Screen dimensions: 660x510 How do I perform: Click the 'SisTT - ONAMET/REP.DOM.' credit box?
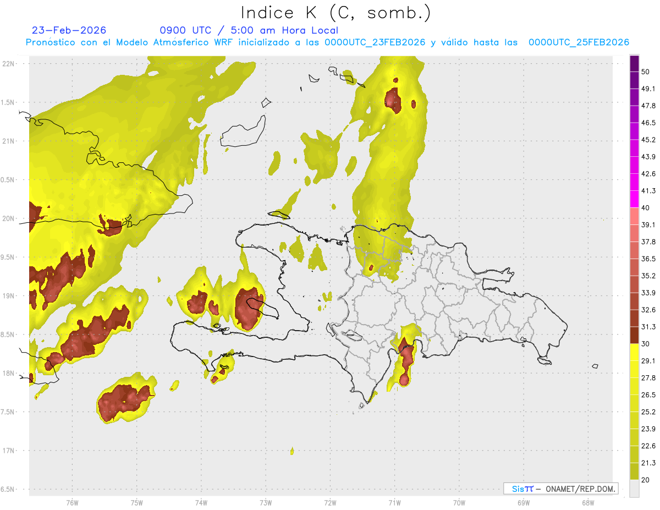point(560,489)
